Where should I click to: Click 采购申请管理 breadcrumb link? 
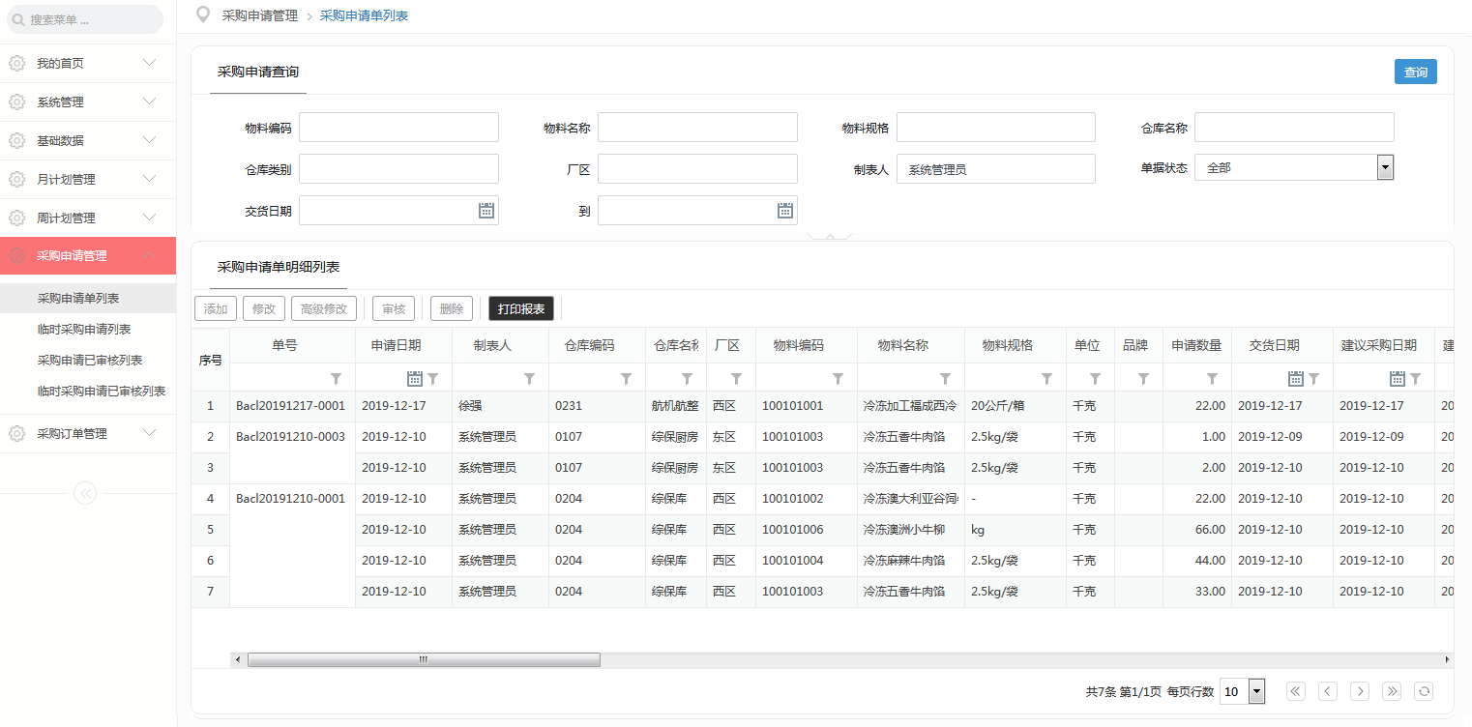tap(259, 15)
